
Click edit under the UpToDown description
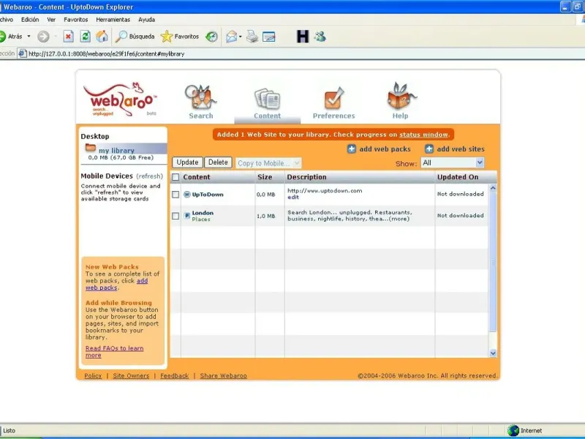click(x=293, y=197)
